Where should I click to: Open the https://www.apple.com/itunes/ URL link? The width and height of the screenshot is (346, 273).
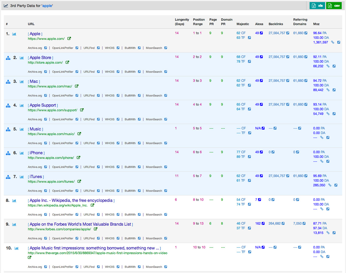pyautogui.click(x=51, y=181)
